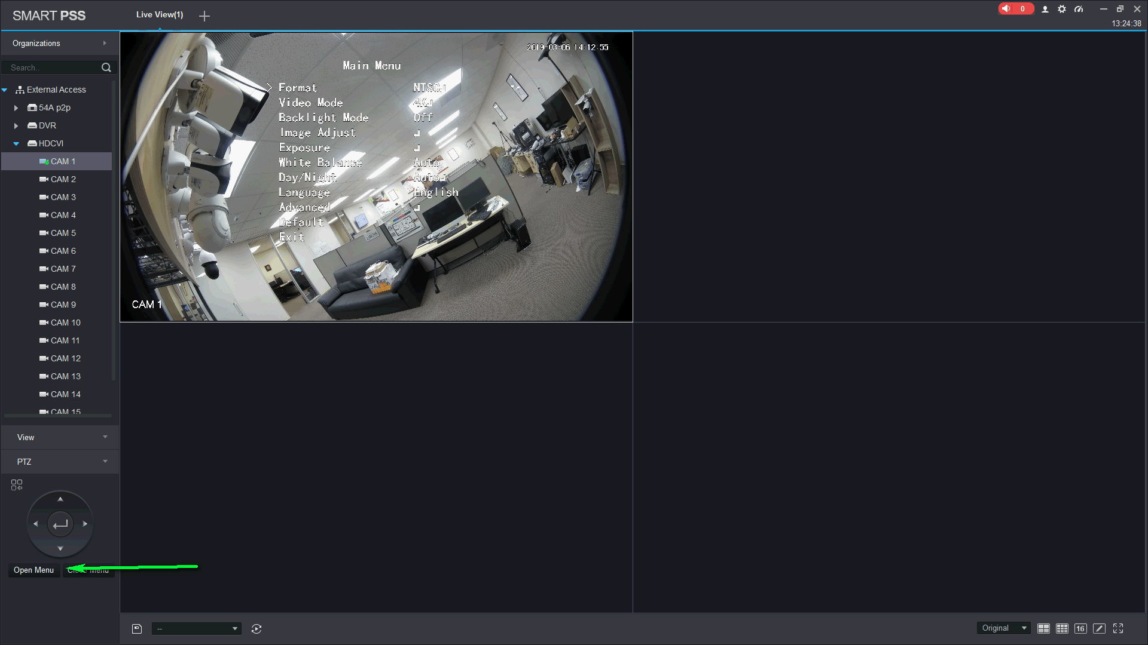Collapse the PTZ panel section
The width and height of the screenshot is (1148, 645).
[x=105, y=462]
